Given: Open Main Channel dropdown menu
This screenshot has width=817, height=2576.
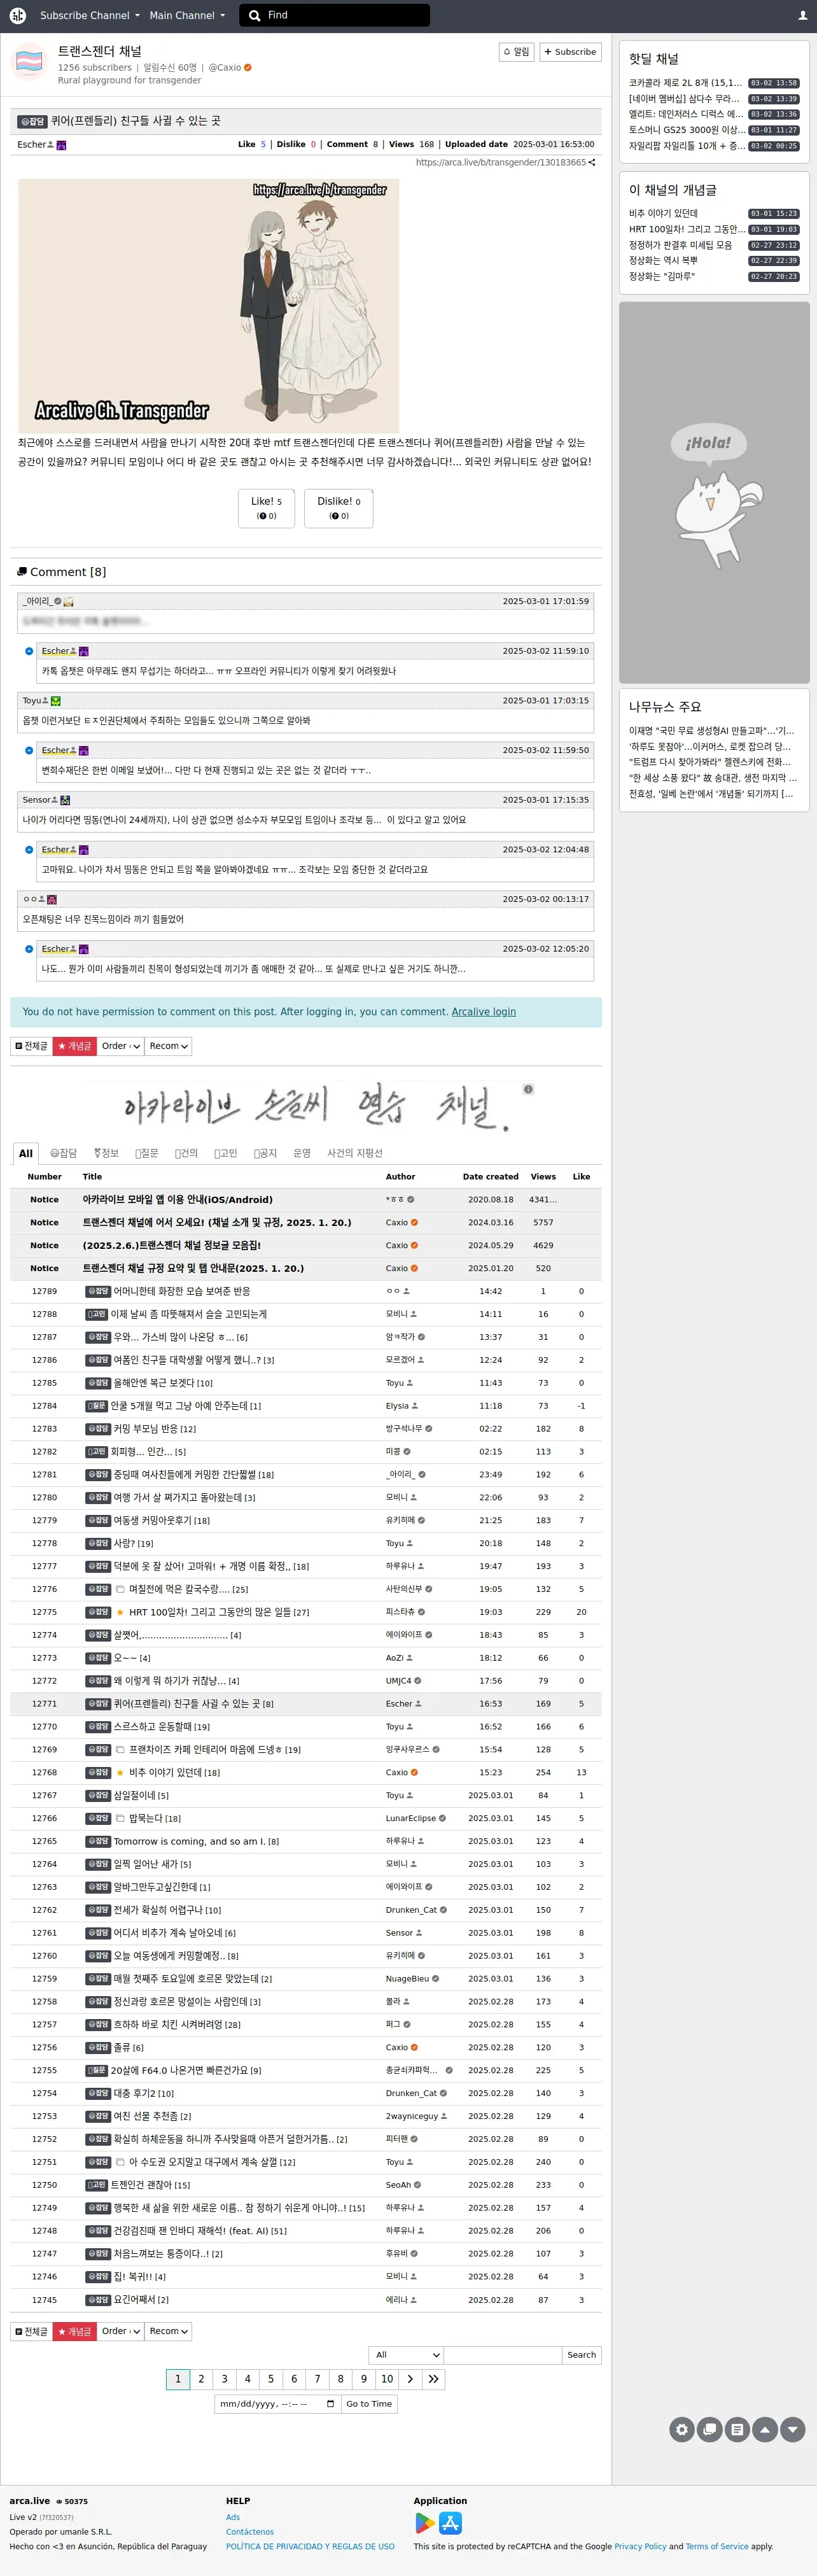Looking at the screenshot, I should tap(187, 15).
